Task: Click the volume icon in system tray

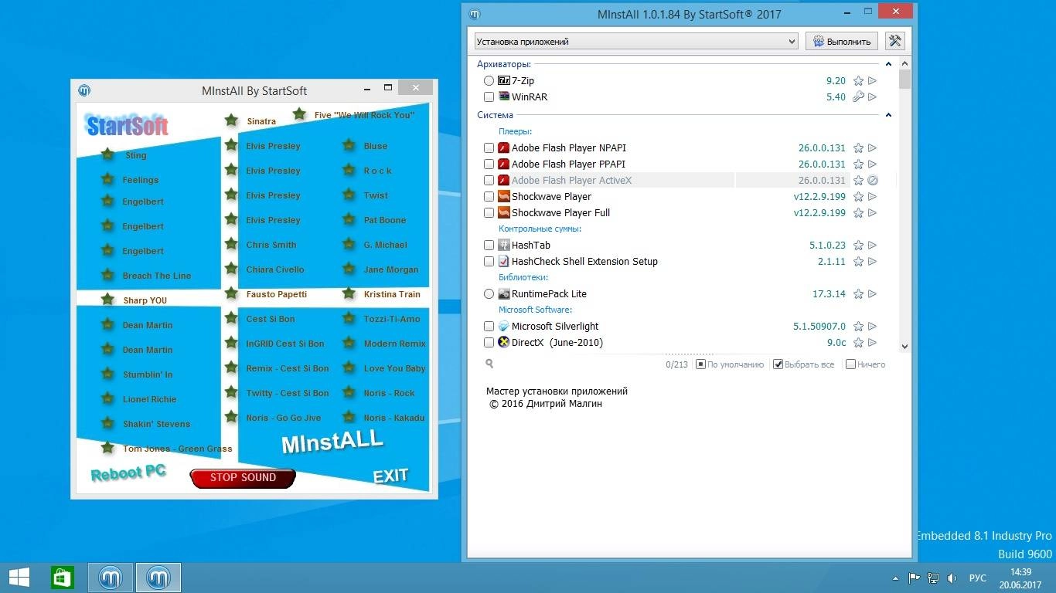Action: click(952, 578)
